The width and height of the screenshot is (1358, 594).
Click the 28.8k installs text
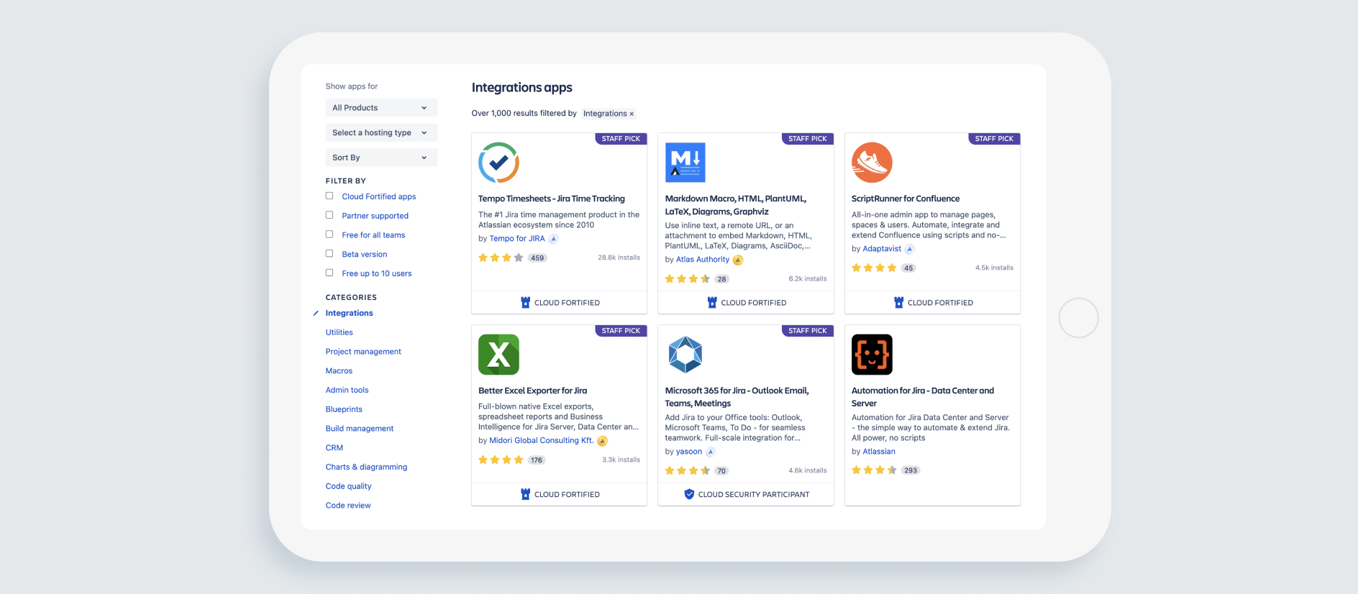(619, 257)
